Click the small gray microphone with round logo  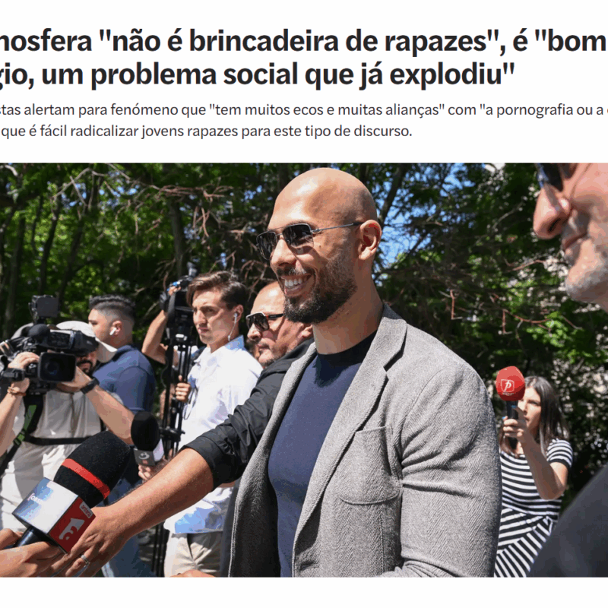click(x=147, y=438)
